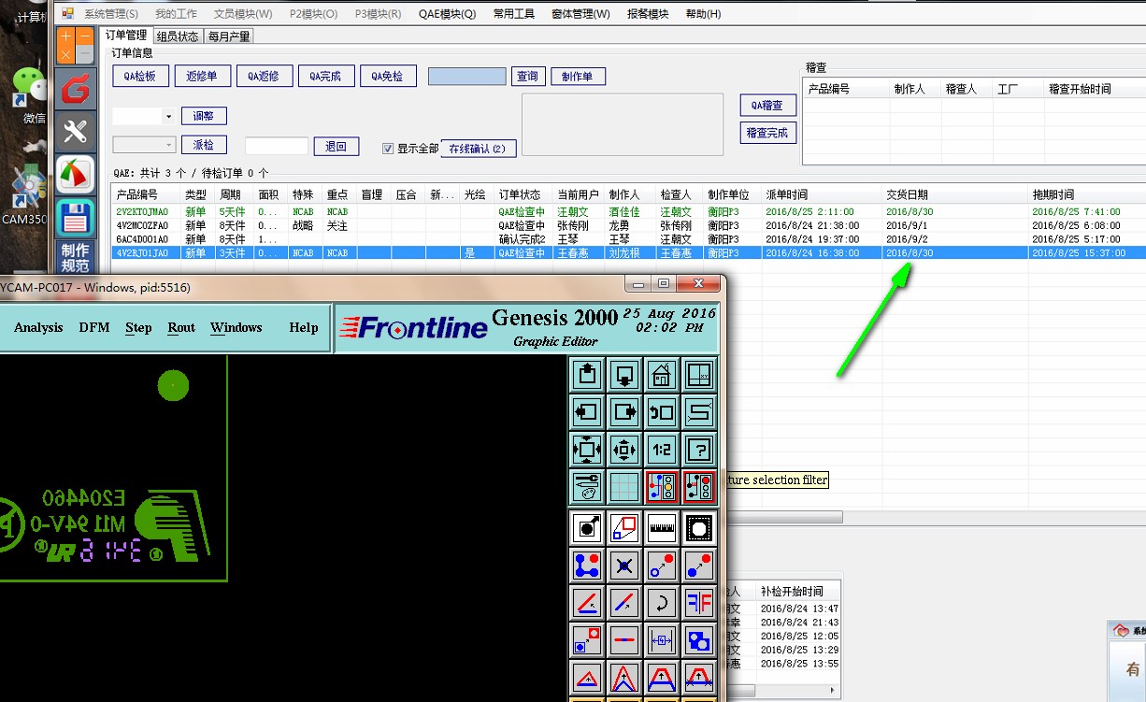Click the first red triangle tool in bottom row
The height and width of the screenshot is (702, 1146).
tap(588, 677)
